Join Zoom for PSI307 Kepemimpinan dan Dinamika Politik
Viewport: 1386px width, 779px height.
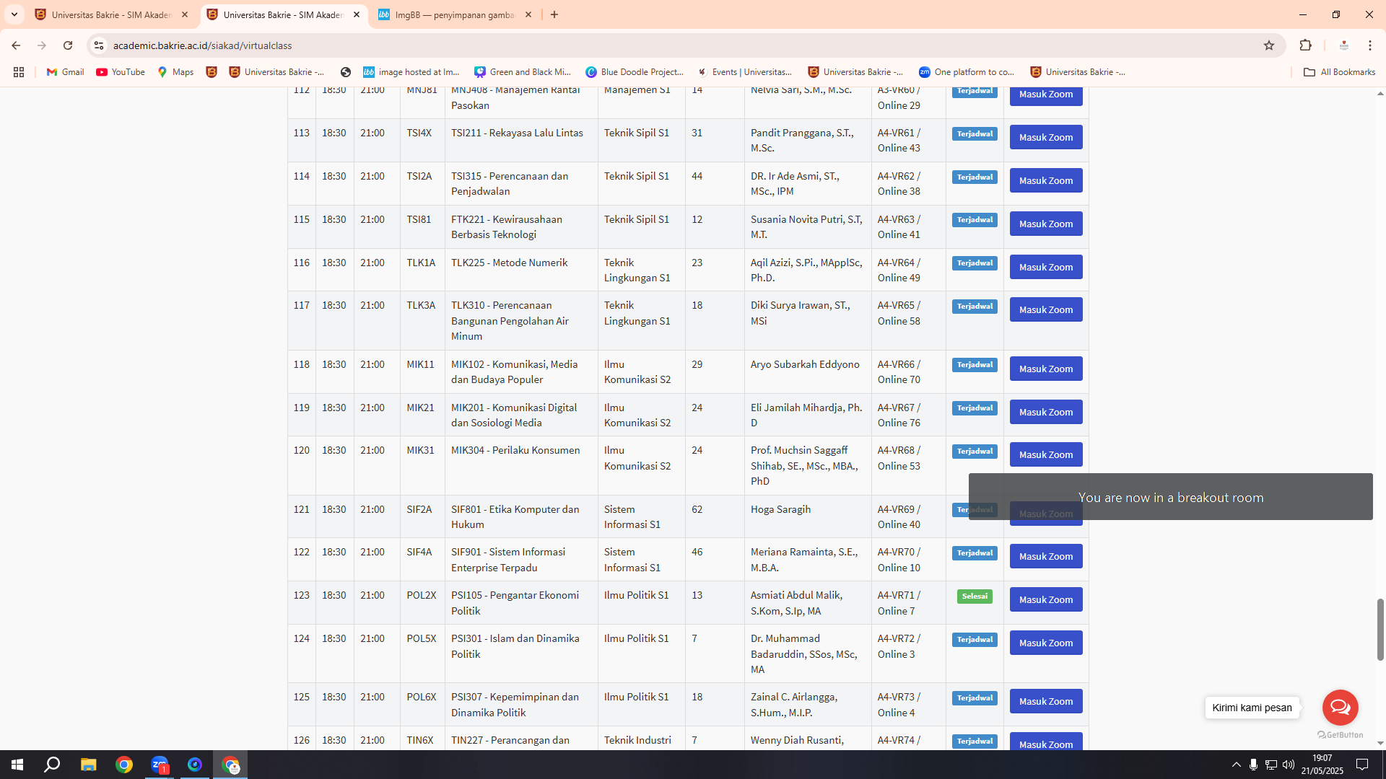pos(1046,701)
